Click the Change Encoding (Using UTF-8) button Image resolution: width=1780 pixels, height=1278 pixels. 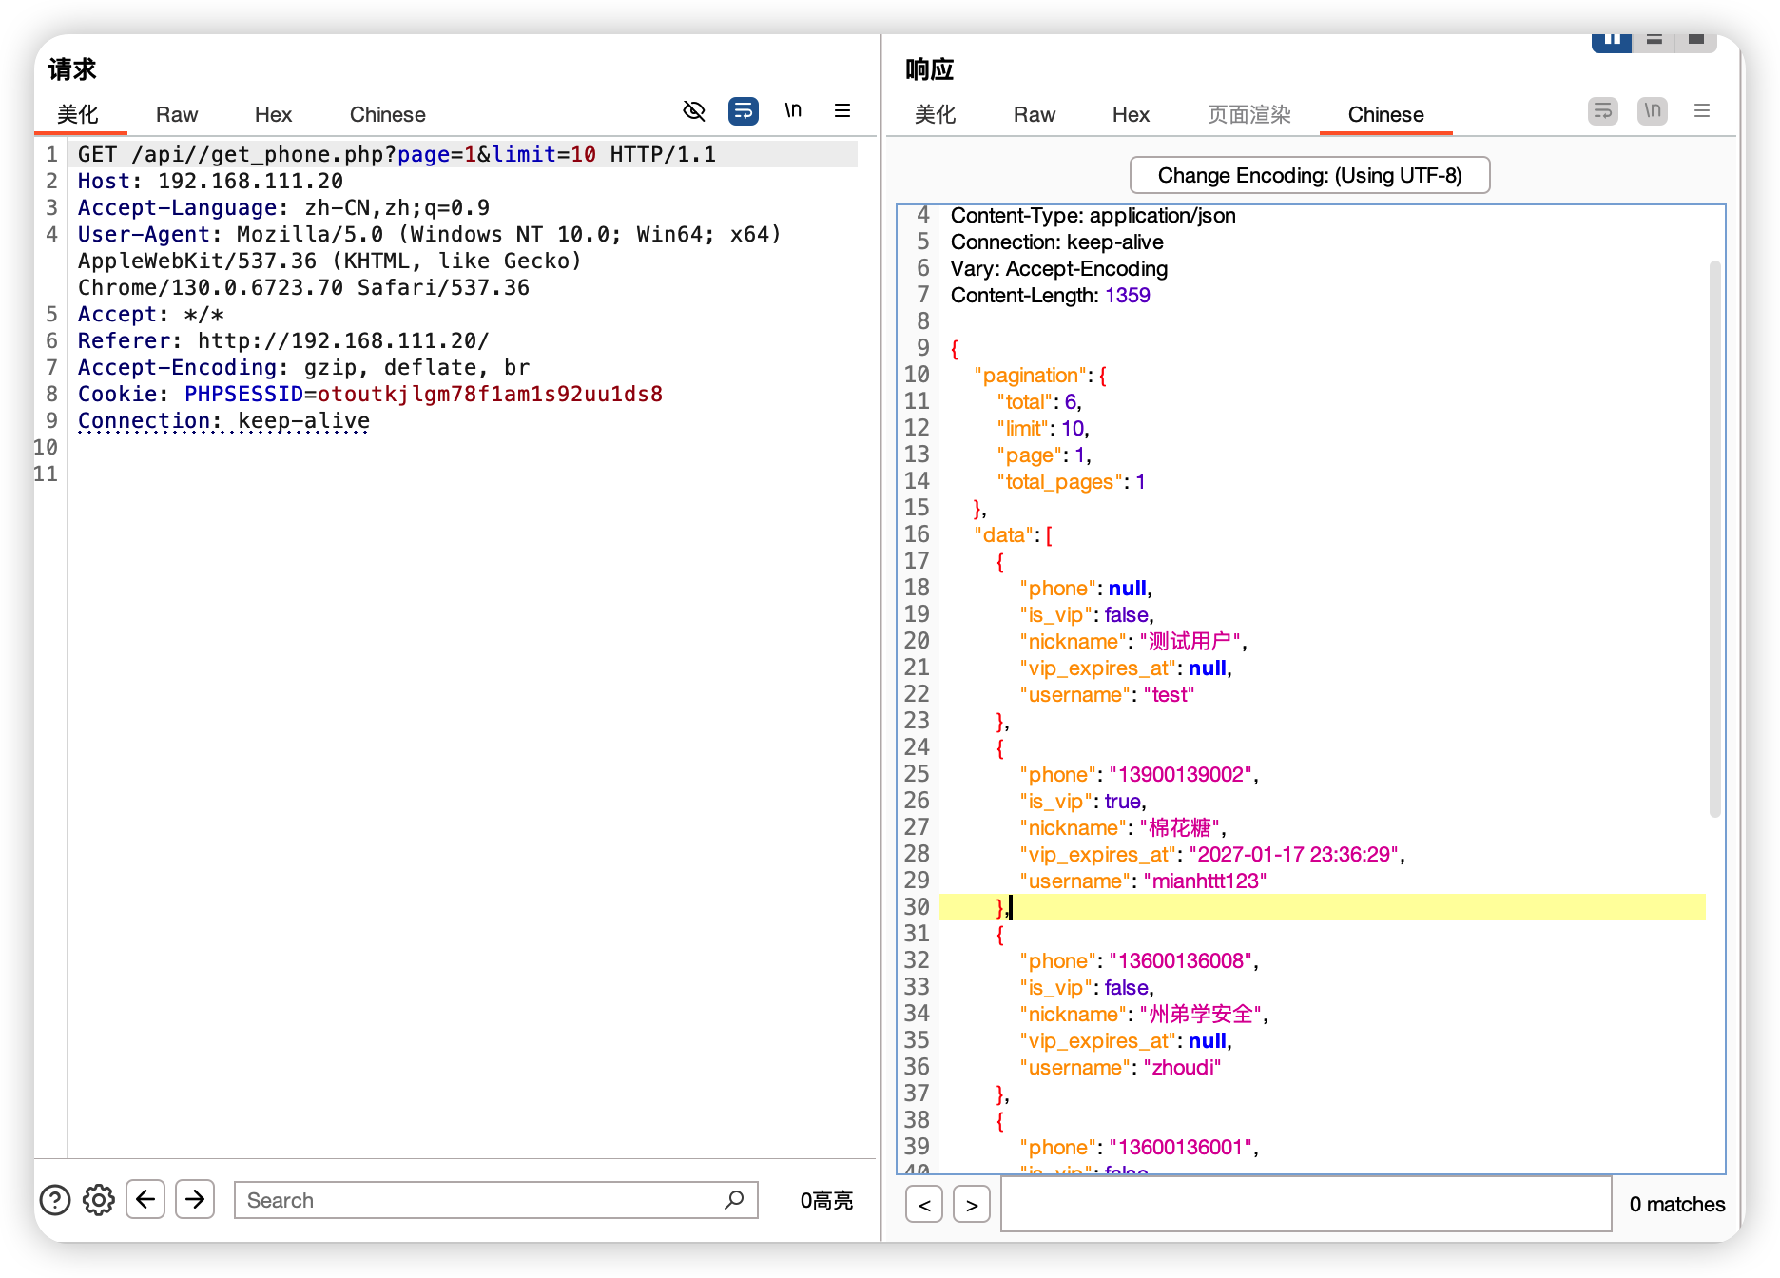1309,176
